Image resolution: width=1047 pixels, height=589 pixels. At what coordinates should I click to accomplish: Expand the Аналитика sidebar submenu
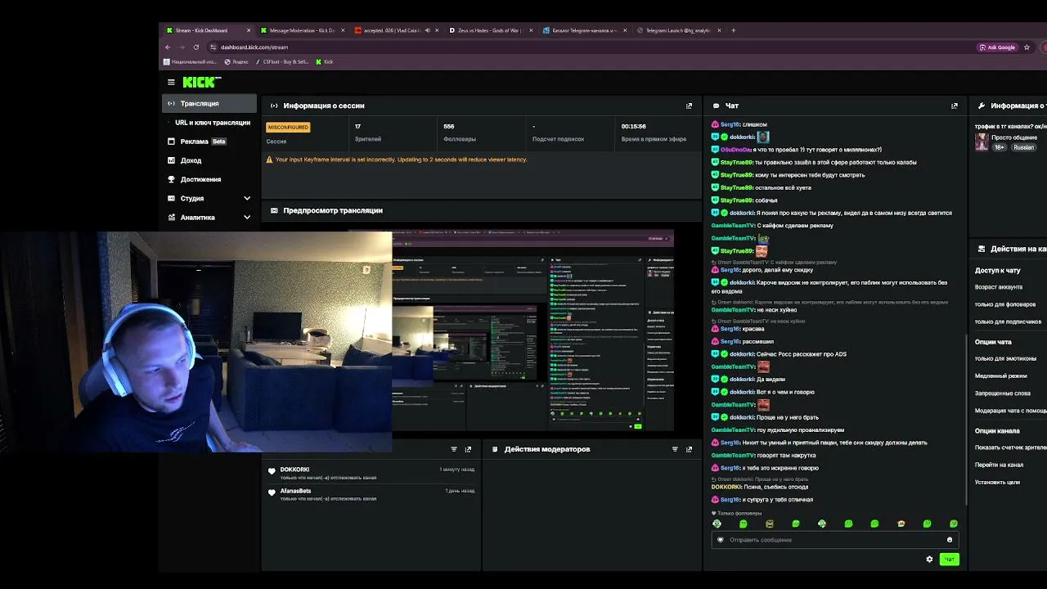pos(209,218)
